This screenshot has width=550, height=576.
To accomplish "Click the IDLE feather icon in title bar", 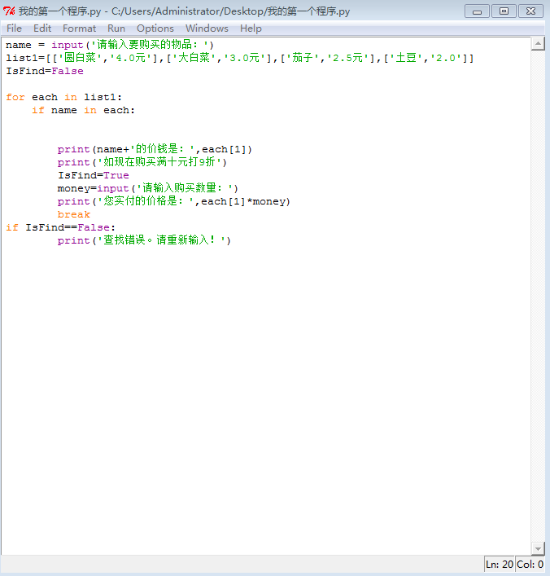I will 10,11.
